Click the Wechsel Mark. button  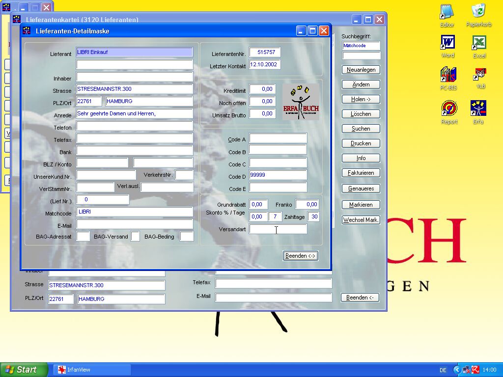click(x=361, y=220)
